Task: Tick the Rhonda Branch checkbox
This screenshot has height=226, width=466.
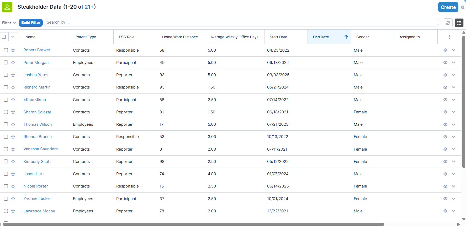Action: [x=6, y=137]
